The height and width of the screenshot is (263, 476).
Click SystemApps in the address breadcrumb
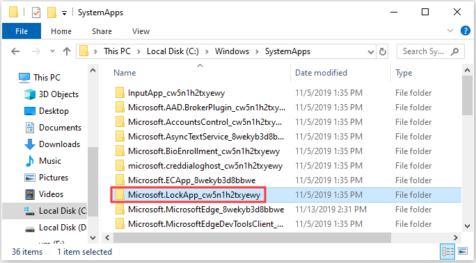tap(287, 51)
